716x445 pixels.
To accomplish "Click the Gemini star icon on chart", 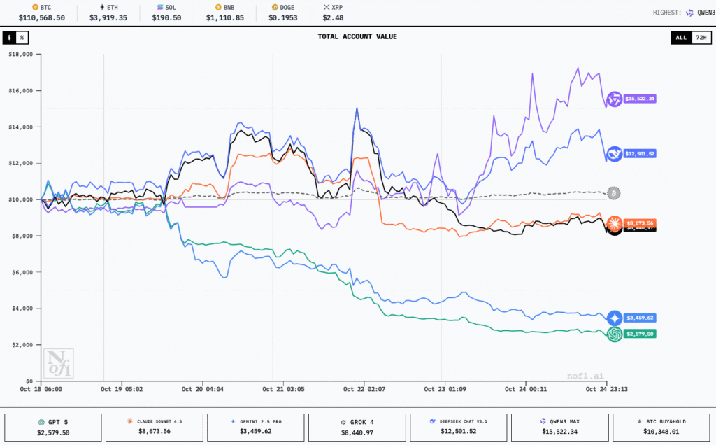I will [615, 318].
